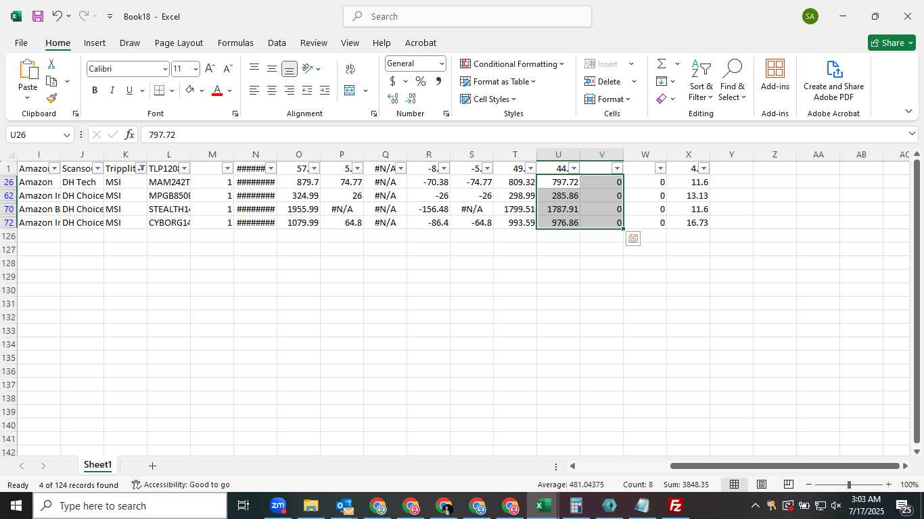Click the Cut scissors icon

[x=51, y=64]
